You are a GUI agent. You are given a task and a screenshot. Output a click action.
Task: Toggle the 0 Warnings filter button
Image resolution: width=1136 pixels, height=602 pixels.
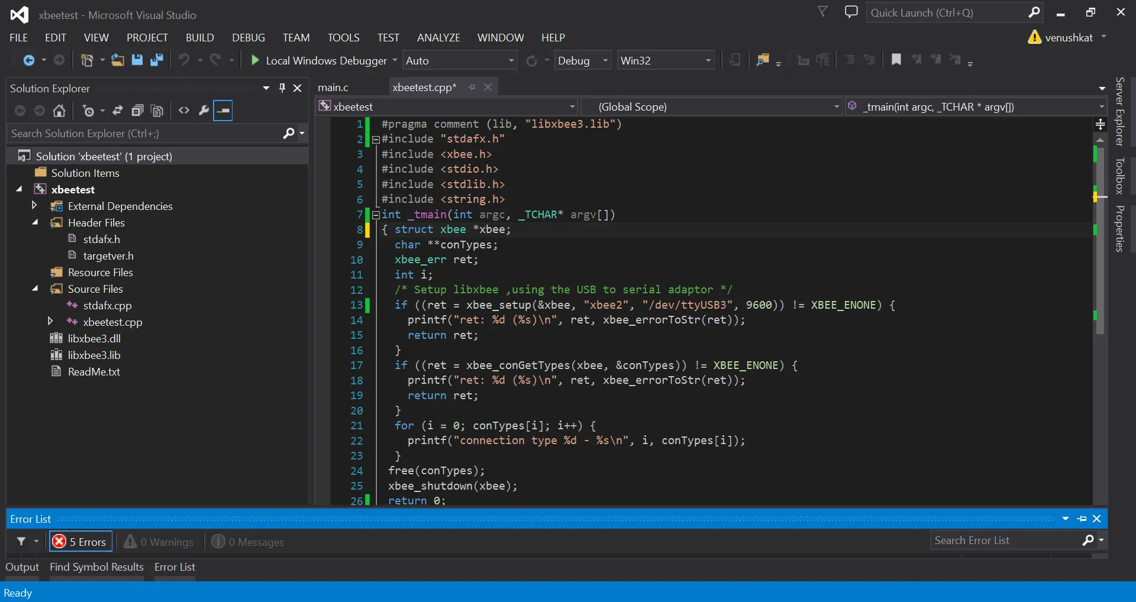pos(159,542)
